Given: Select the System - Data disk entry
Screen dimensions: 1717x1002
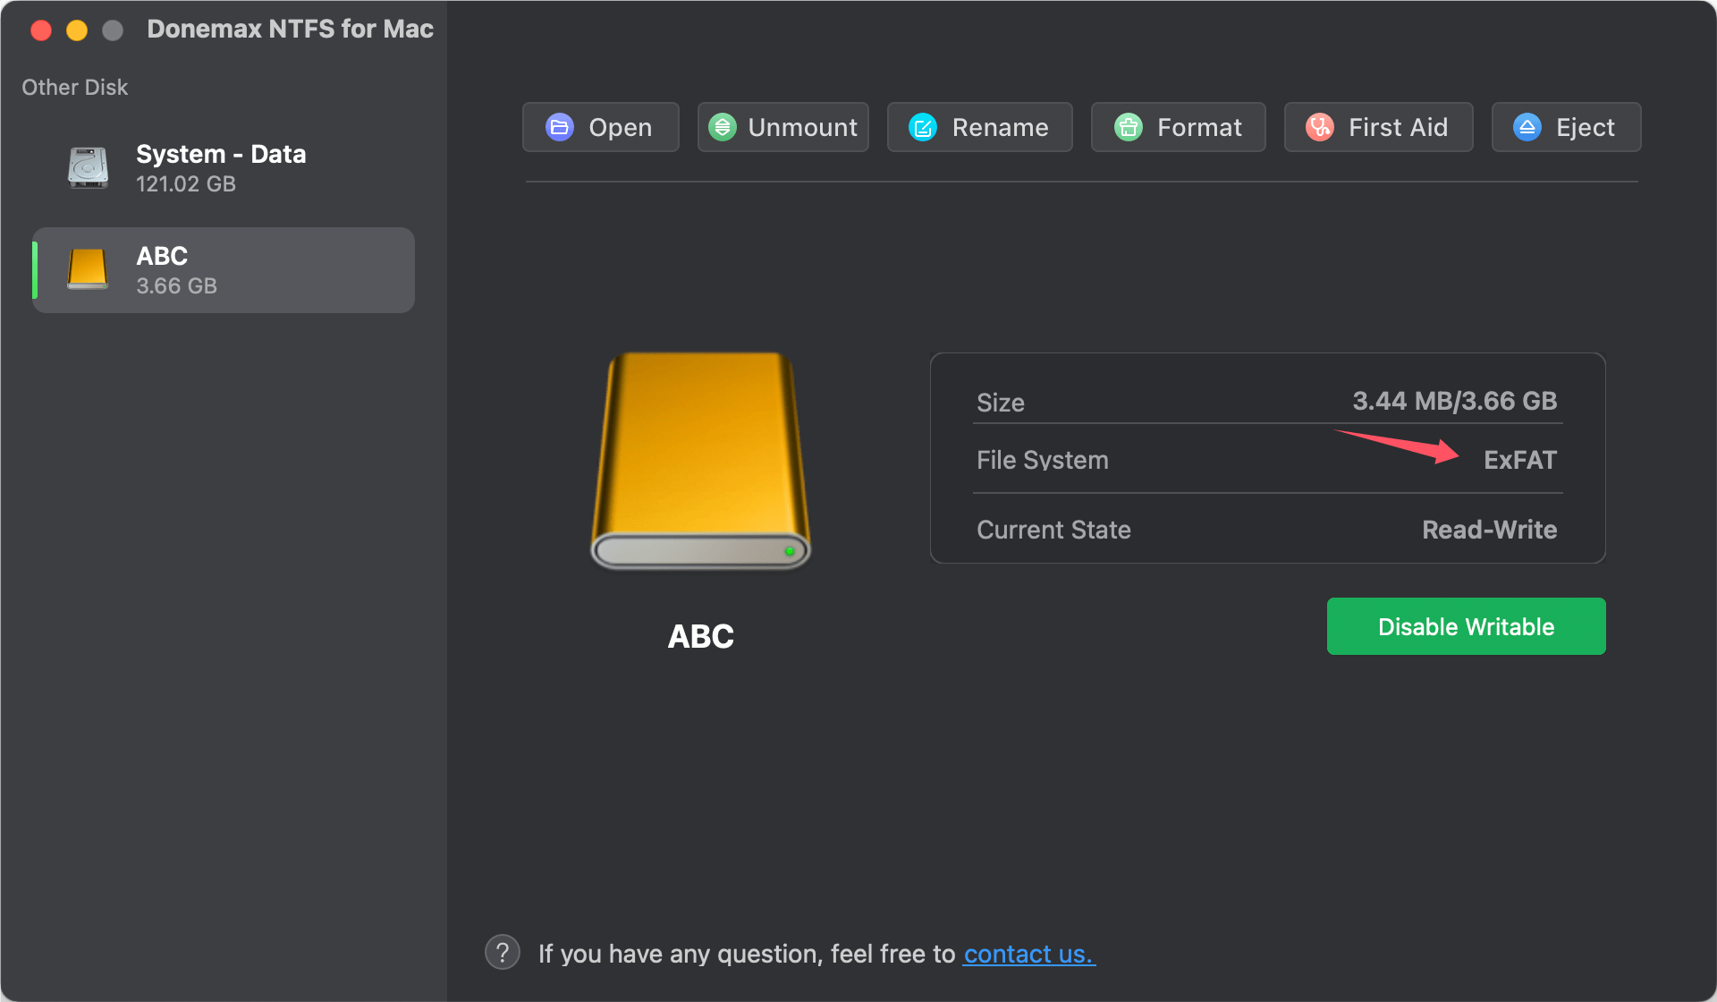Looking at the screenshot, I should click(223, 167).
